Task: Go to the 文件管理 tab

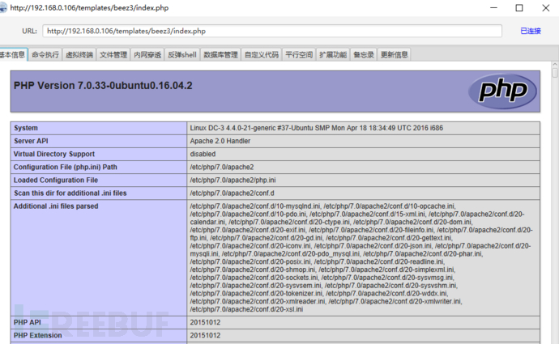Action: [x=113, y=54]
